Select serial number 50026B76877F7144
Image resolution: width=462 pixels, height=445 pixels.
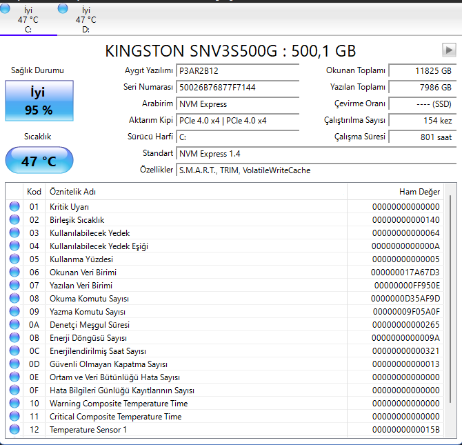tap(238, 88)
